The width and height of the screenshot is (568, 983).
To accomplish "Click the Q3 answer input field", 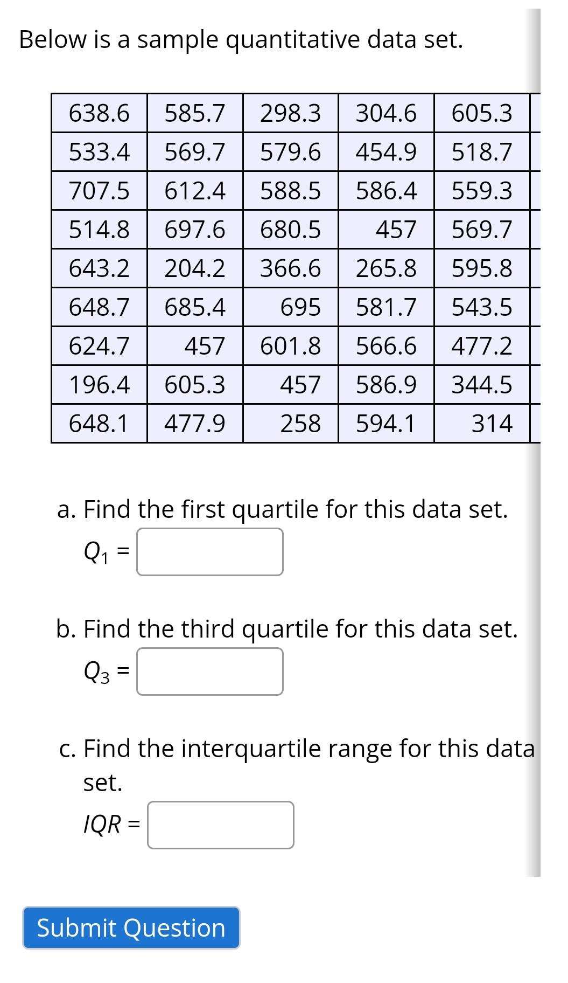I will (210, 672).
